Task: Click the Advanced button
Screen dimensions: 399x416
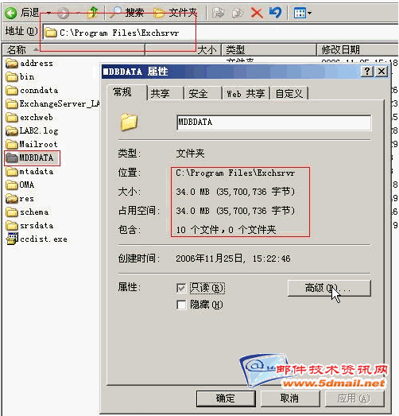Action: (x=329, y=288)
